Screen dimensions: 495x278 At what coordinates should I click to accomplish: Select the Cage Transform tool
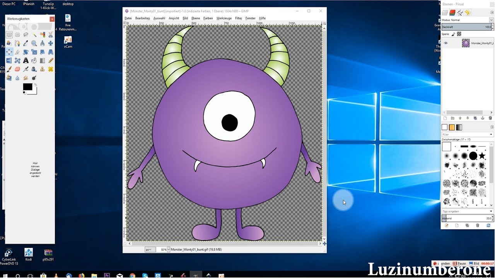tap(17, 61)
